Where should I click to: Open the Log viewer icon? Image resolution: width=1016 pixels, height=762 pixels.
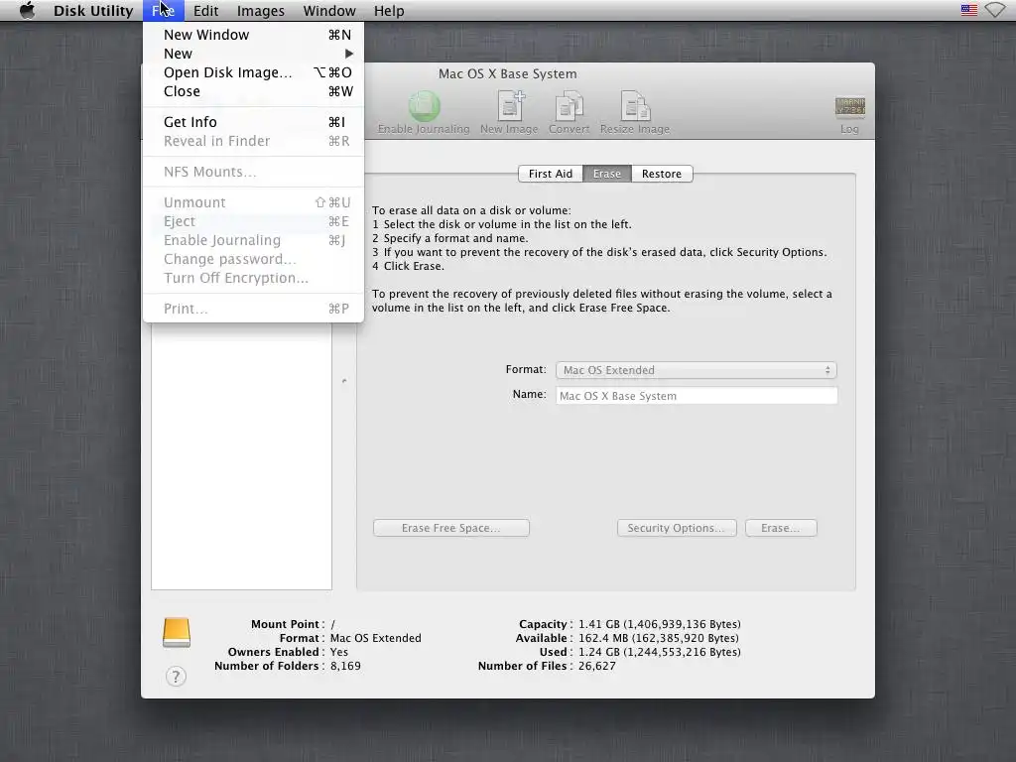point(849,107)
